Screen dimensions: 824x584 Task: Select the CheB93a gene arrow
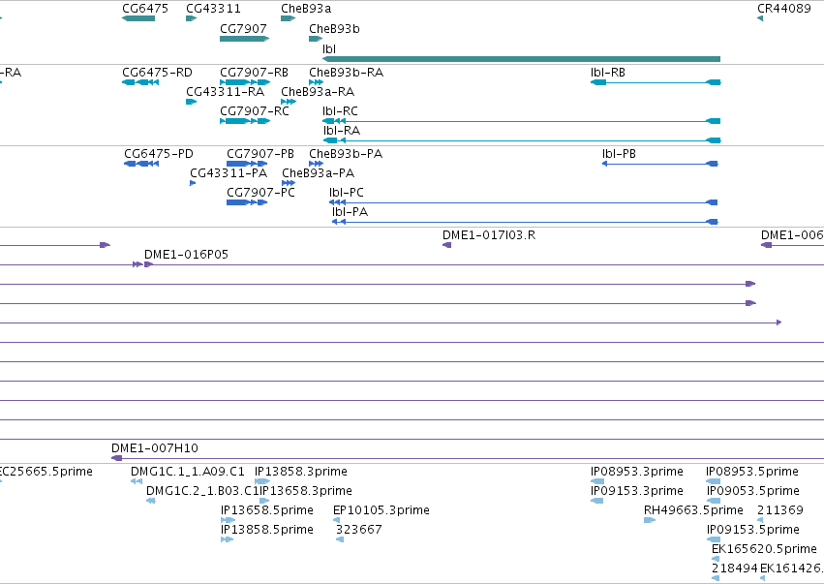pos(288,18)
